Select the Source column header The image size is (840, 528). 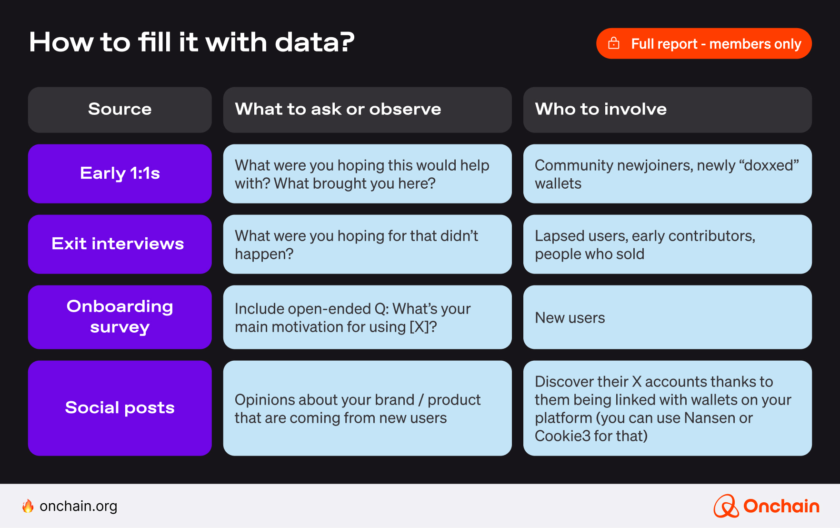[120, 110]
